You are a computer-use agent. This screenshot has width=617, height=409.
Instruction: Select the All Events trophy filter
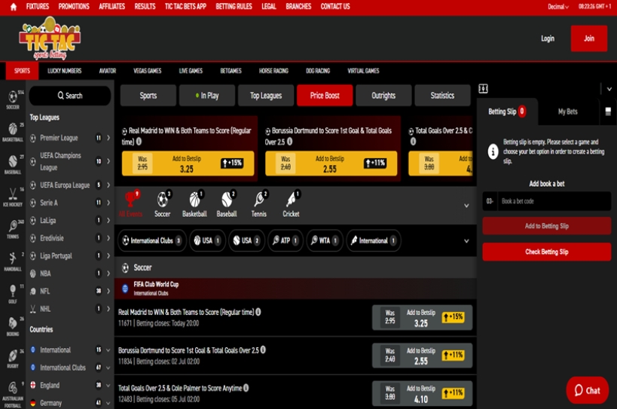[131, 203]
